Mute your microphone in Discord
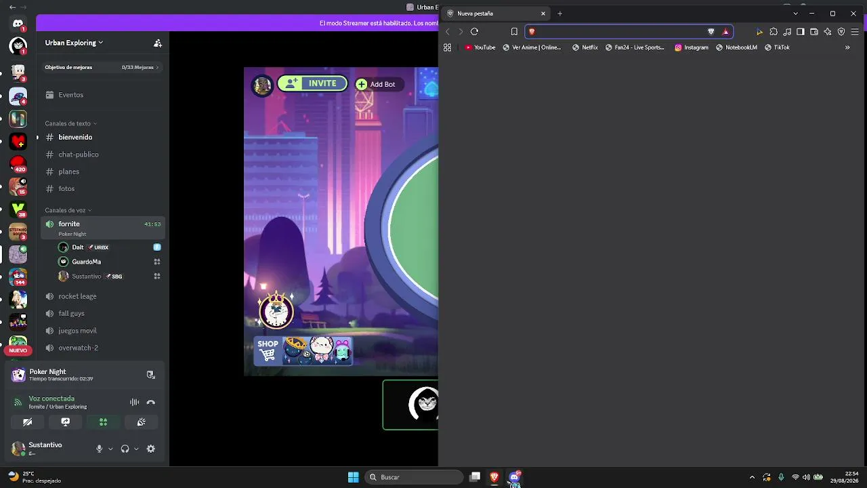867x488 pixels. pyautogui.click(x=99, y=449)
